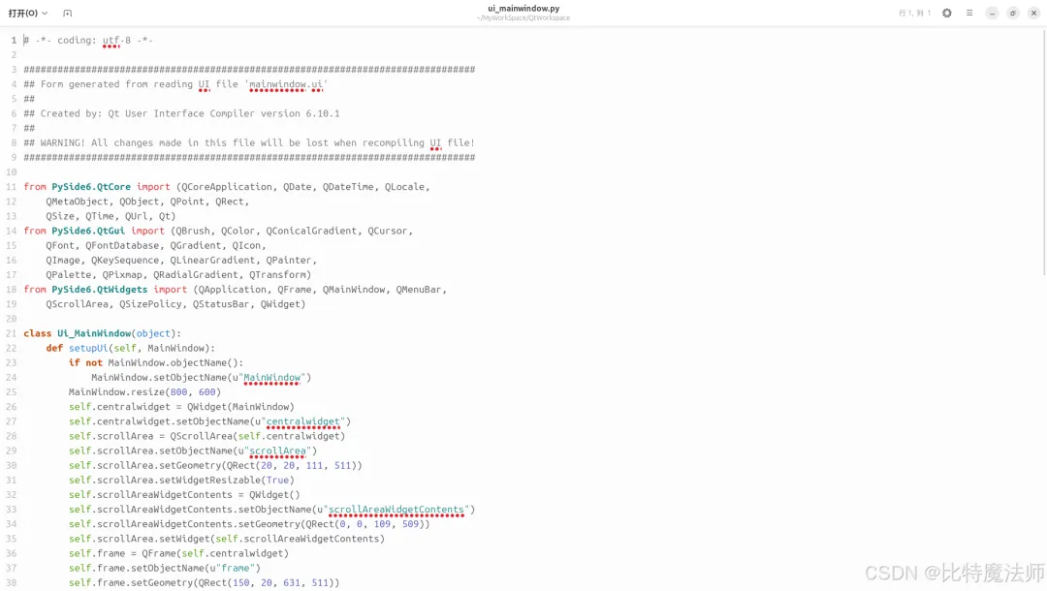Place cursor on 'coding: utf-8' comment line

88,40
